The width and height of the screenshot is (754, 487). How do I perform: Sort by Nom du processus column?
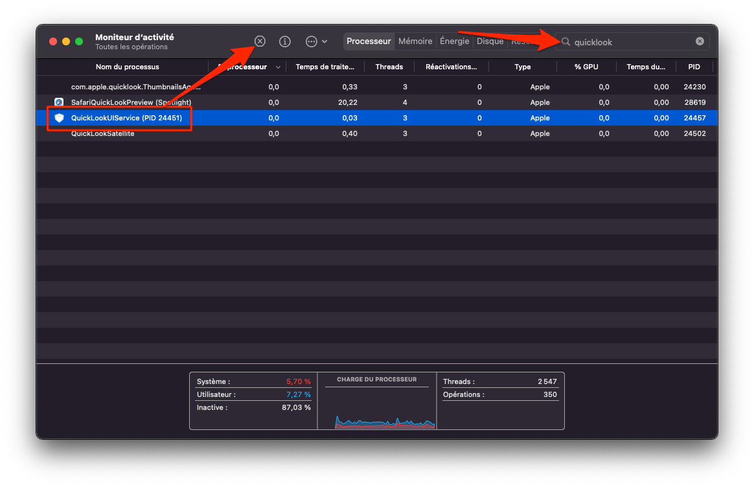(x=127, y=67)
